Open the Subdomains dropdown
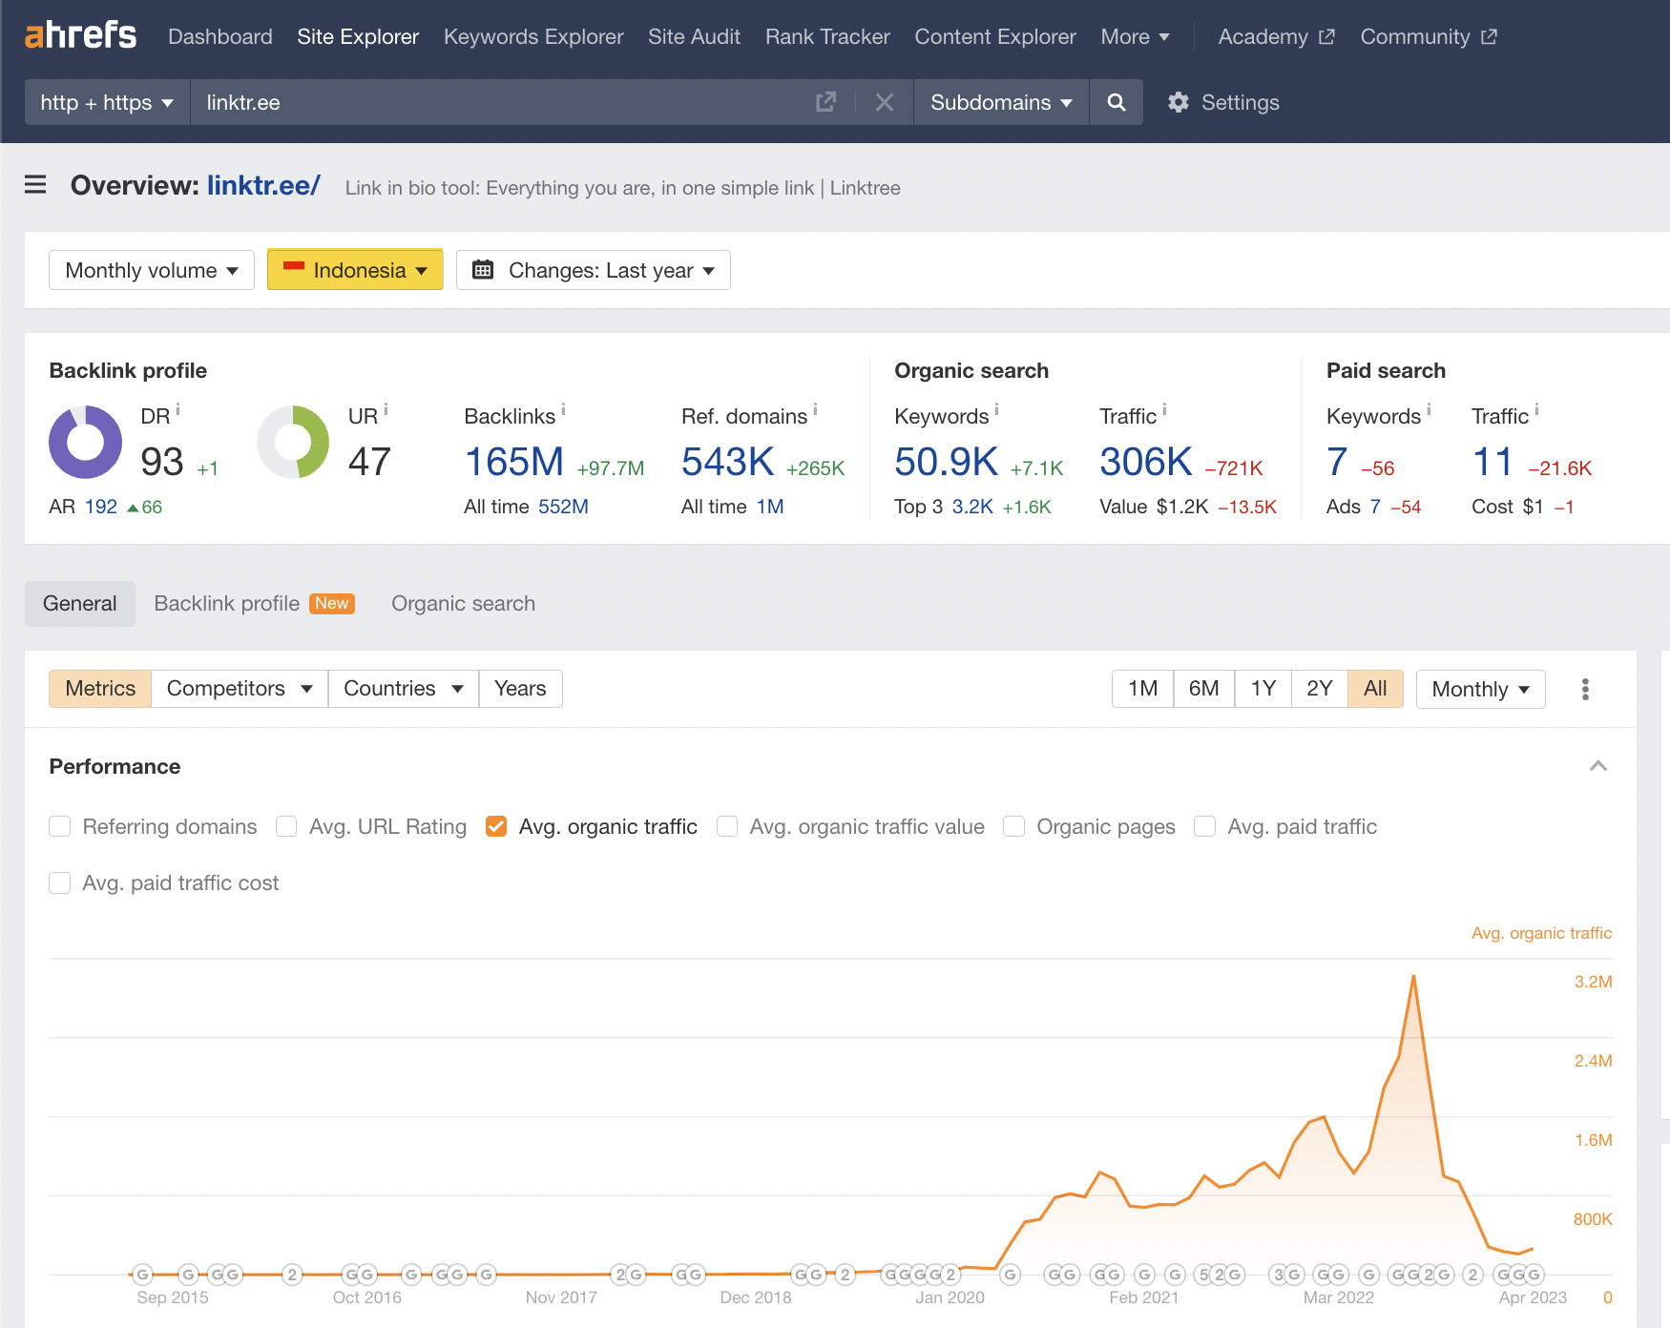 (1000, 102)
